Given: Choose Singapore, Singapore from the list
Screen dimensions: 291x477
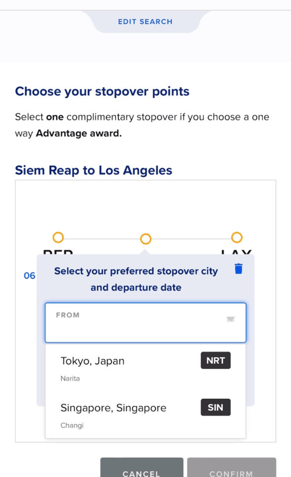Looking at the screenshot, I should [x=146, y=415].
